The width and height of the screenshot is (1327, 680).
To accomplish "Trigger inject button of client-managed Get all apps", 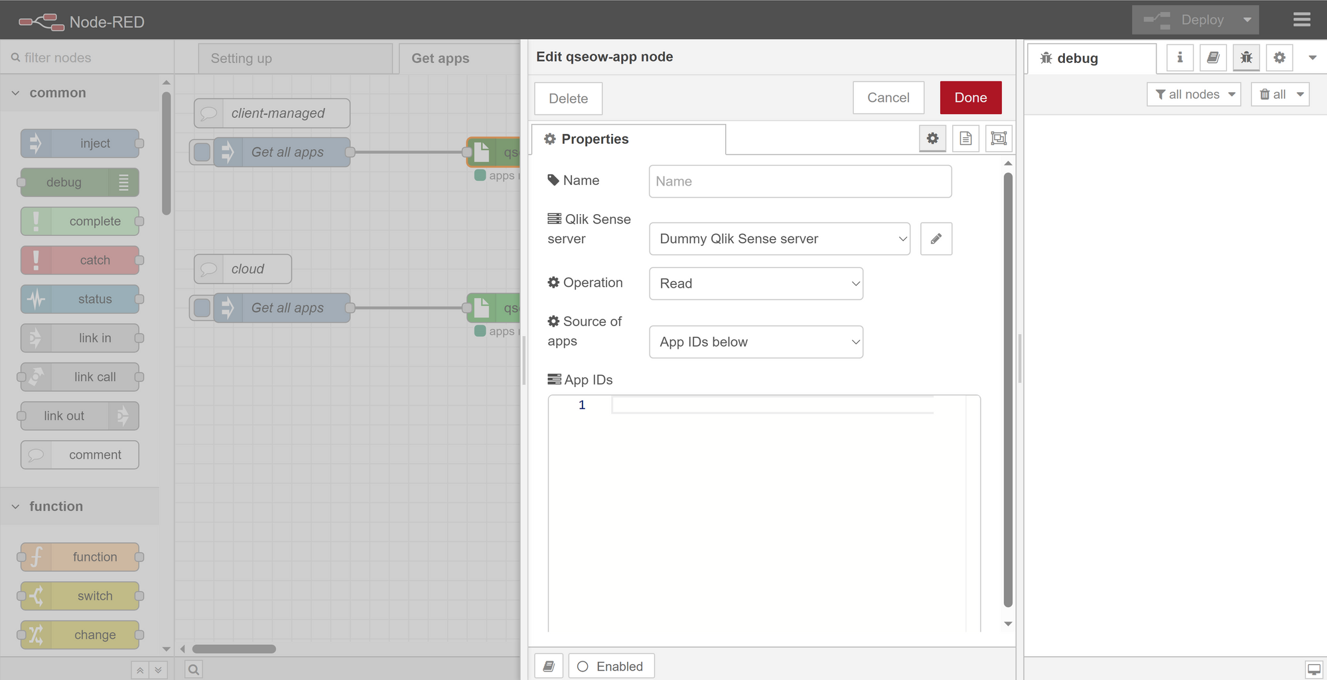I will coord(202,152).
